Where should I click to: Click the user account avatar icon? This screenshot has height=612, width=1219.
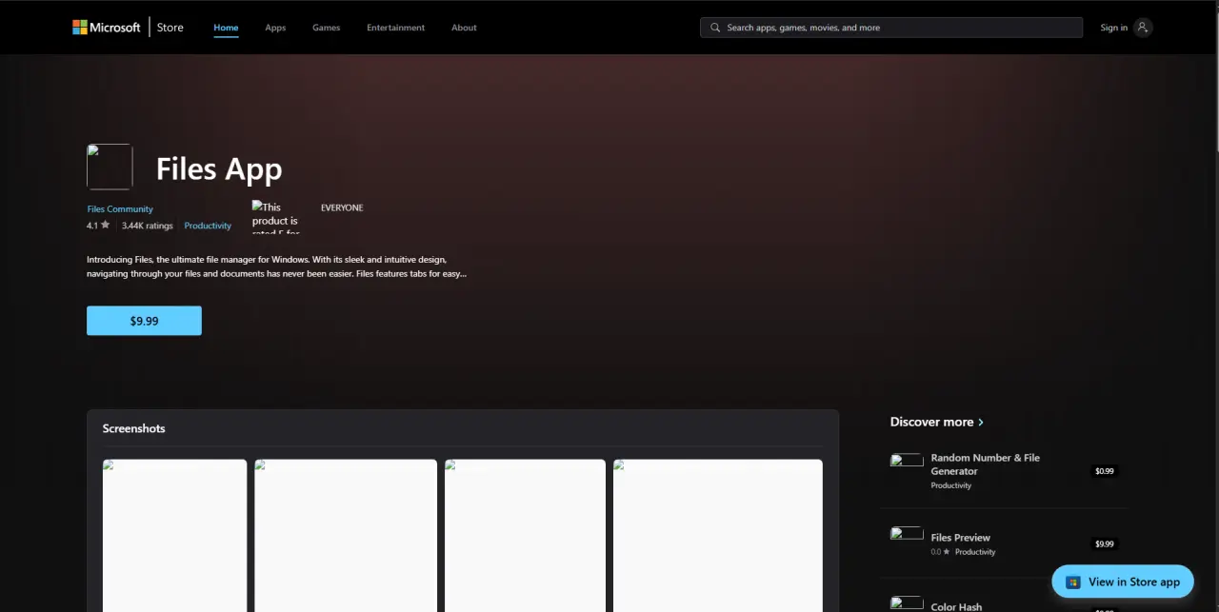click(1143, 28)
